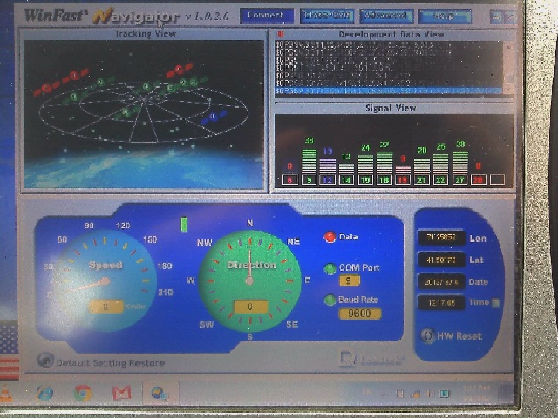Toggle the small icon next to Time

coord(496,303)
